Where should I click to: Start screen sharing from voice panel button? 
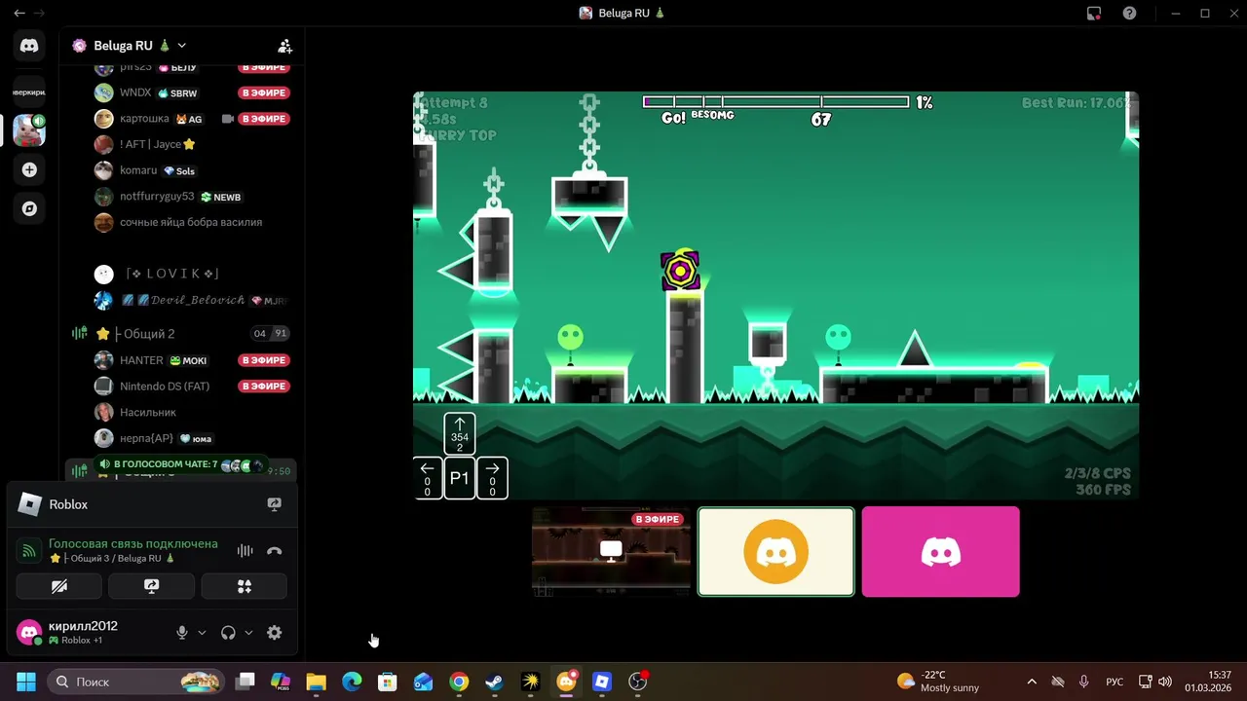coord(151,586)
